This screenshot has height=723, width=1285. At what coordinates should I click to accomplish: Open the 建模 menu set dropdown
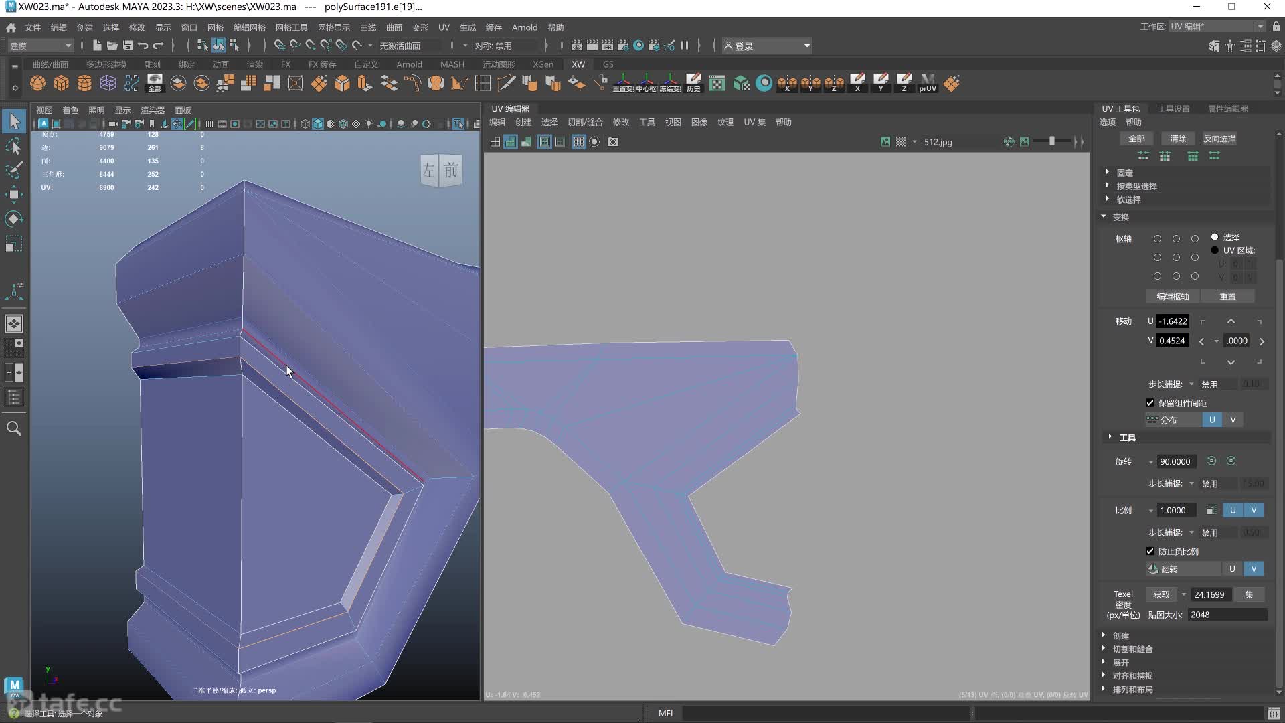[x=40, y=46]
